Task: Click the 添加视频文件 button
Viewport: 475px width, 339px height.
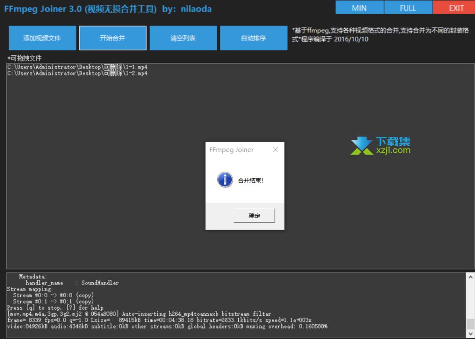Action: point(42,38)
